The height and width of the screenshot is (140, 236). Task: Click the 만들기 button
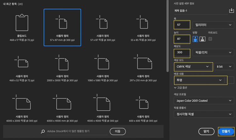point(226,132)
